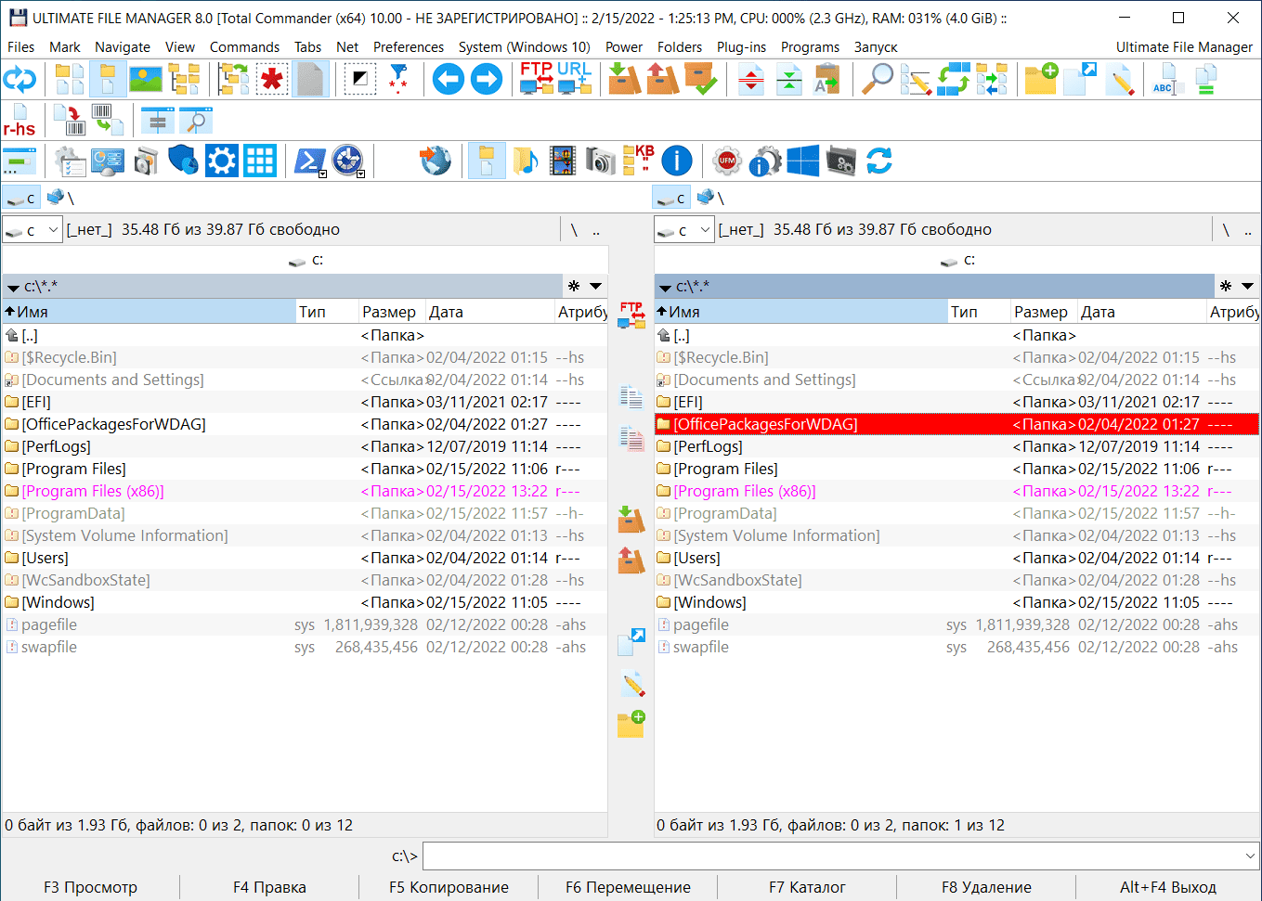Click the Alt+F4 Выход button
This screenshot has height=901, width=1262.
tap(1168, 887)
